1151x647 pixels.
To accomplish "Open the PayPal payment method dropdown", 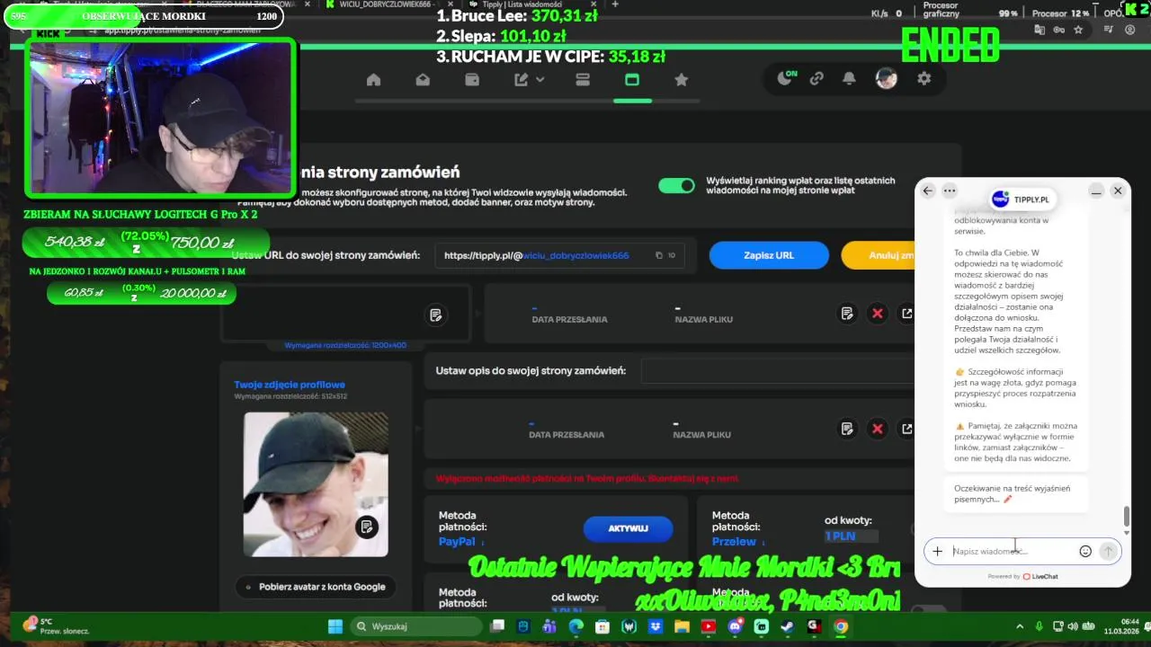I will pyautogui.click(x=461, y=542).
